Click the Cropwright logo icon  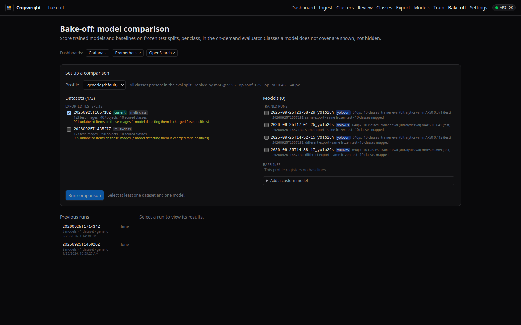[9, 8]
